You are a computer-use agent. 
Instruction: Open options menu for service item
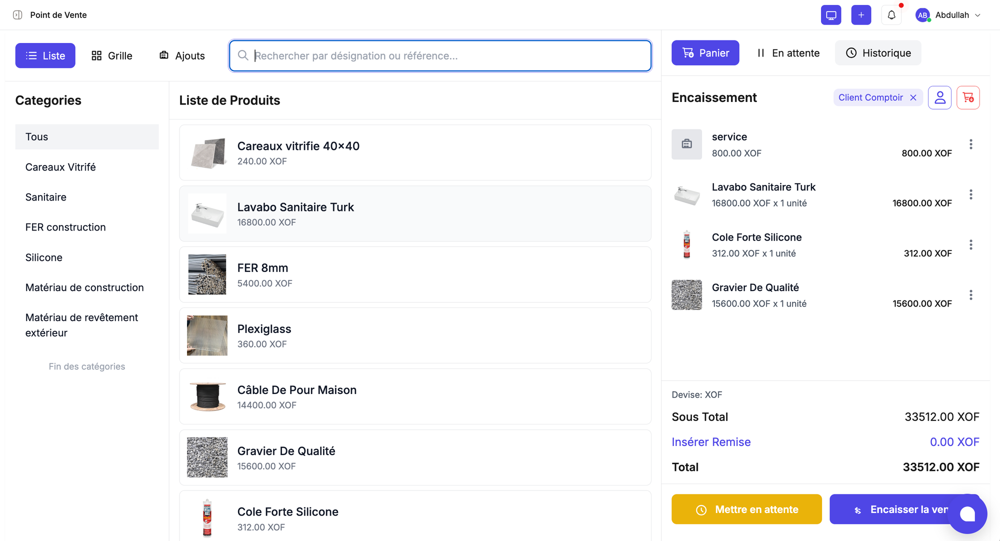[970, 144]
